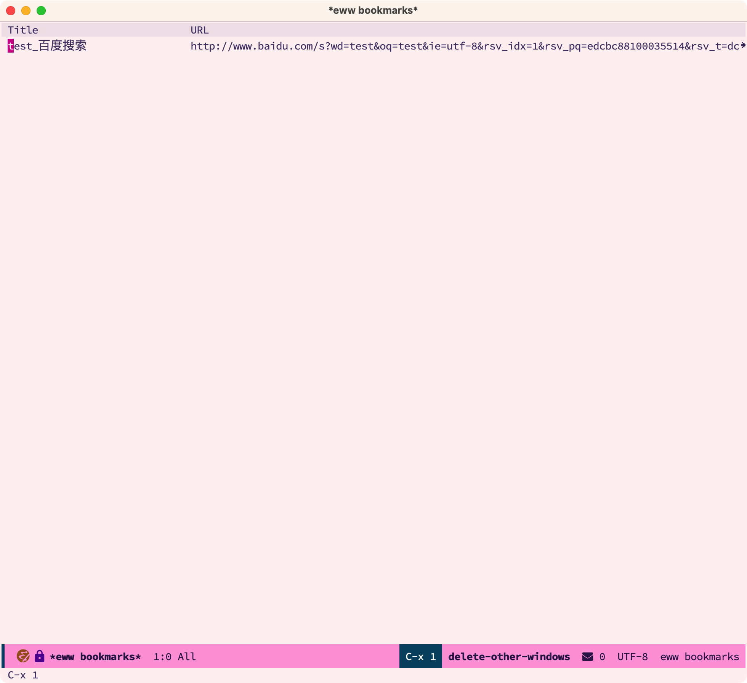The height and width of the screenshot is (683, 747).
Task: Click the All buffer position indicator
Action: point(187,656)
